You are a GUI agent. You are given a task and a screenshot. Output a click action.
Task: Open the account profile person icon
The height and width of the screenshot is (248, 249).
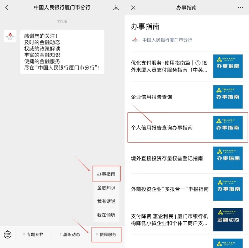[x=116, y=7]
